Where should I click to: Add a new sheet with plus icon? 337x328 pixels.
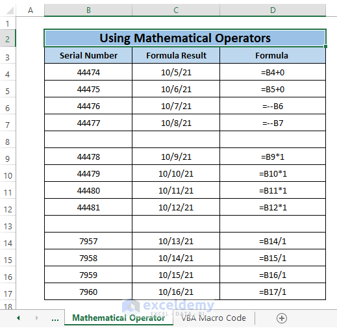coord(282,318)
